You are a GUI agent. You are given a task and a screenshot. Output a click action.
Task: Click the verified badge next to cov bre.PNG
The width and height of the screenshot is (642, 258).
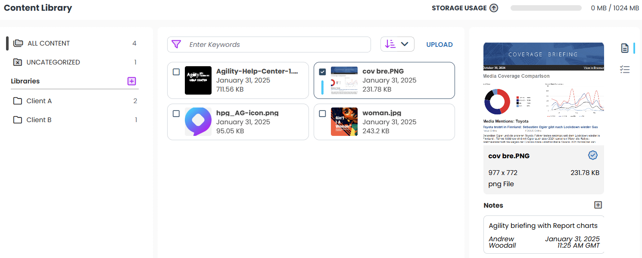coord(593,155)
